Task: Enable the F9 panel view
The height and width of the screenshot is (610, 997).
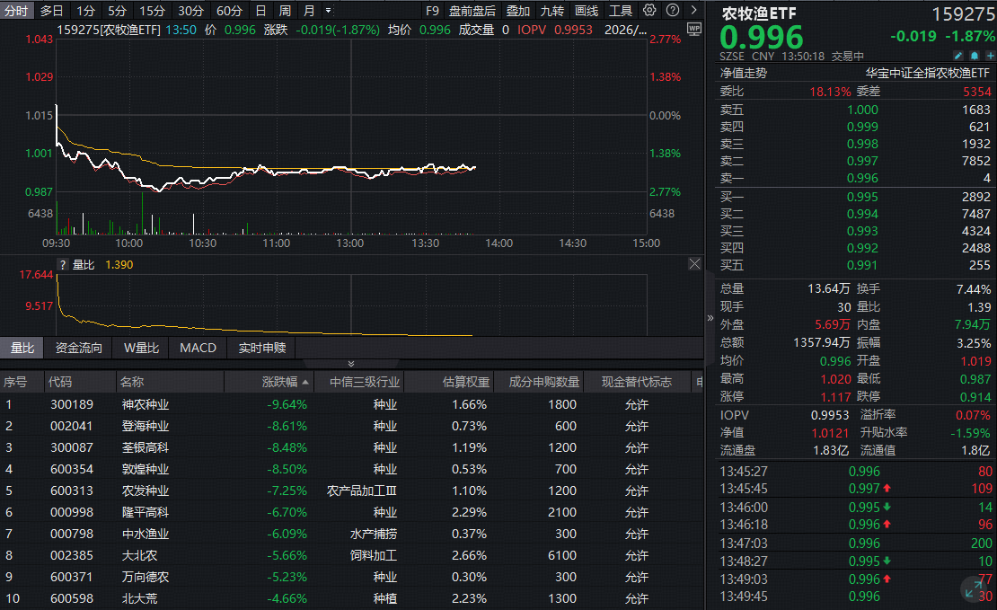Action: click(x=432, y=11)
